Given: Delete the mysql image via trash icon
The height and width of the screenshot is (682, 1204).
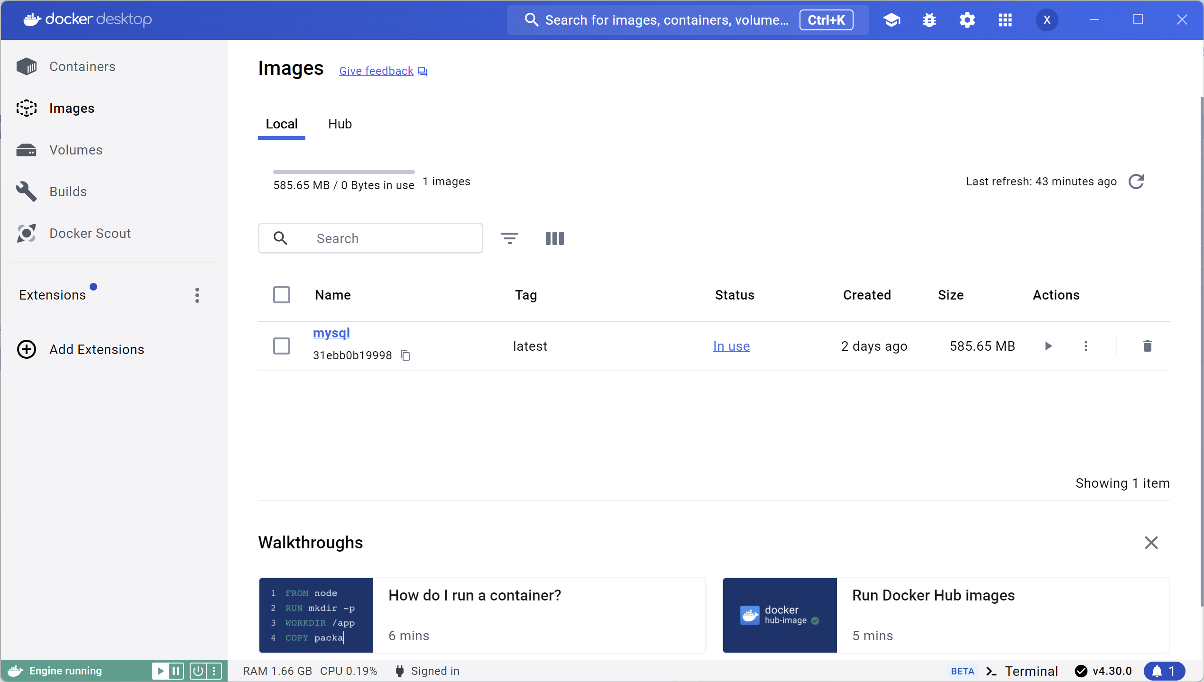Looking at the screenshot, I should (x=1147, y=346).
